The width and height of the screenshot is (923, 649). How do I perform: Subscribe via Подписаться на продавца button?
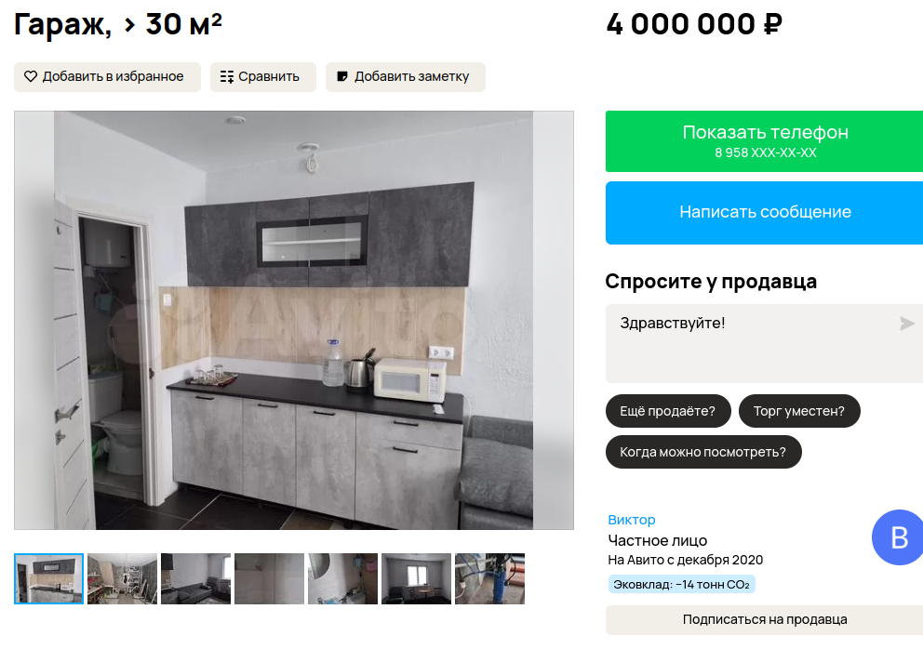[x=764, y=619]
